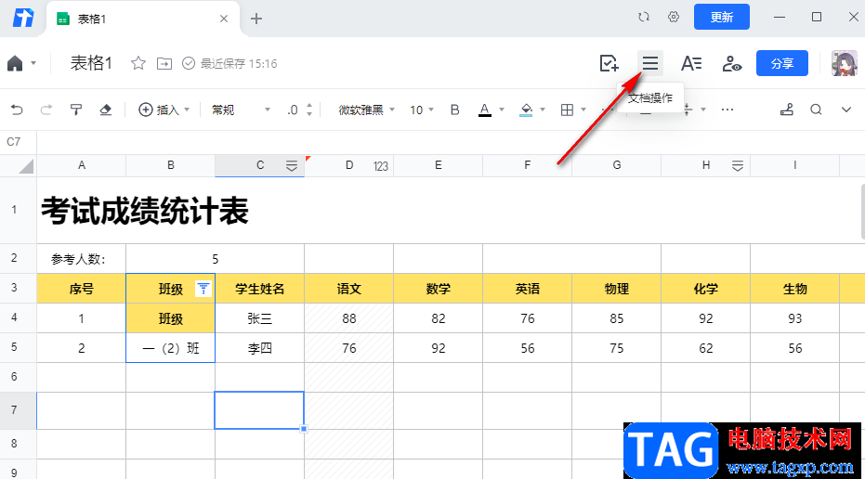The height and width of the screenshot is (479, 865).
Task: Open the 插入 insert menu
Action: point(164,110)
